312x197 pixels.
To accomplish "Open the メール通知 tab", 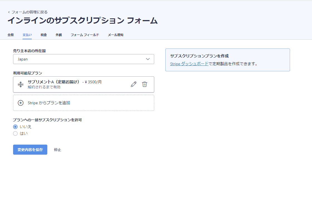I will (116, 35).
